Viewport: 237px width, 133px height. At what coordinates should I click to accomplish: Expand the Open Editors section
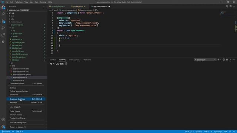(x=14, y=10)
